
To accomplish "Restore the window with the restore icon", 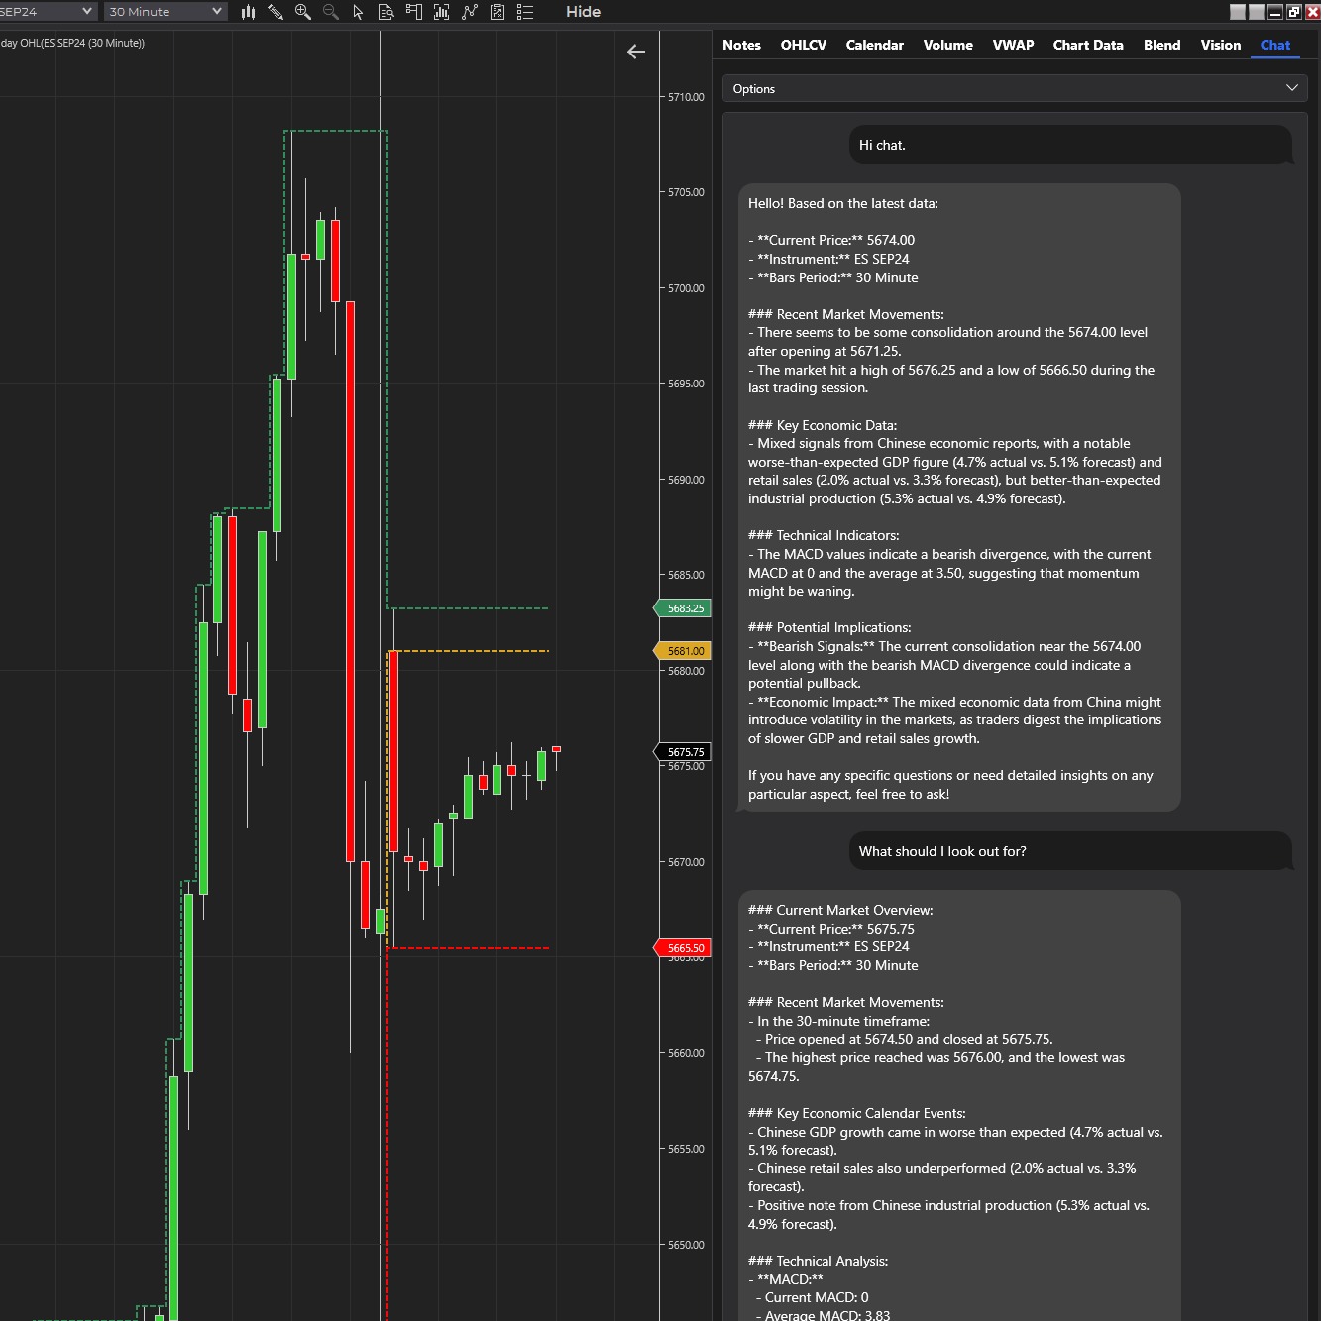I will point(1294,12).
